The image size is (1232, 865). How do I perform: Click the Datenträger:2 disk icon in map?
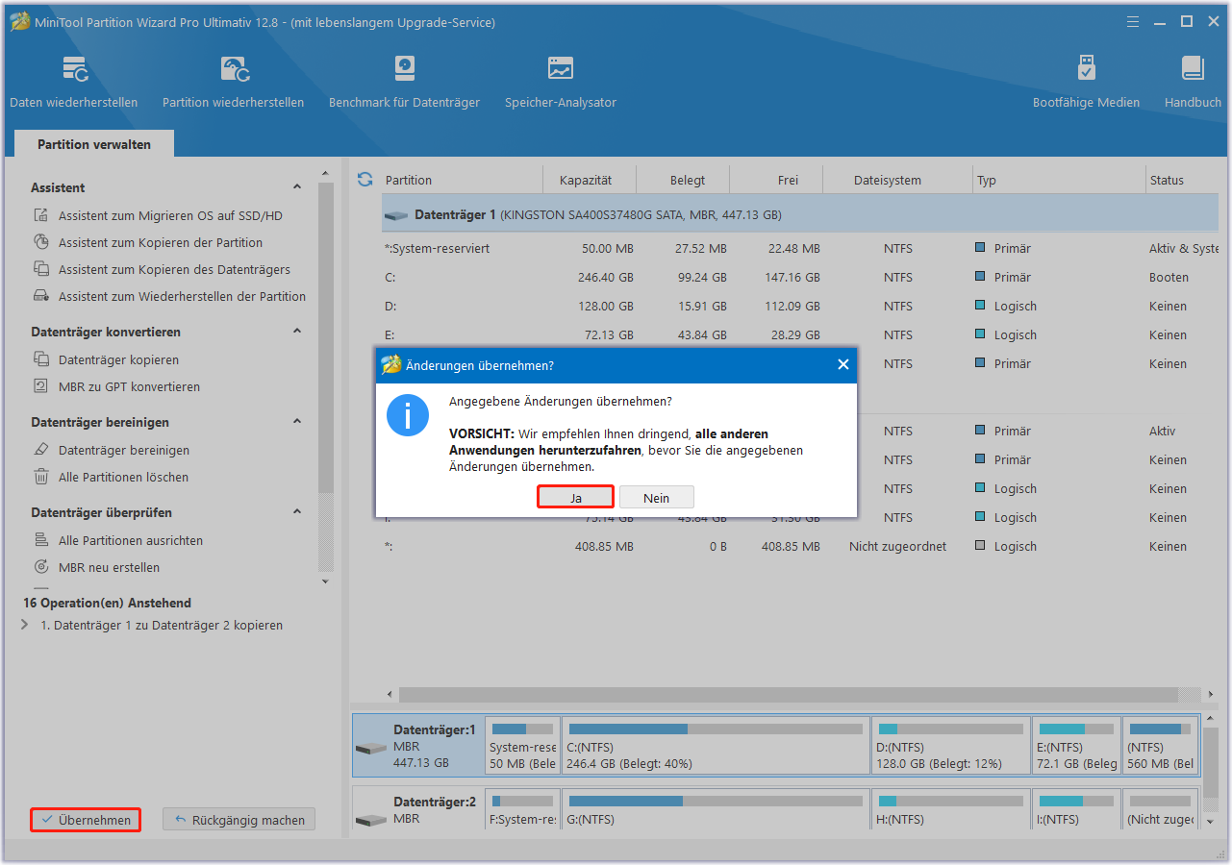(370, 821)
